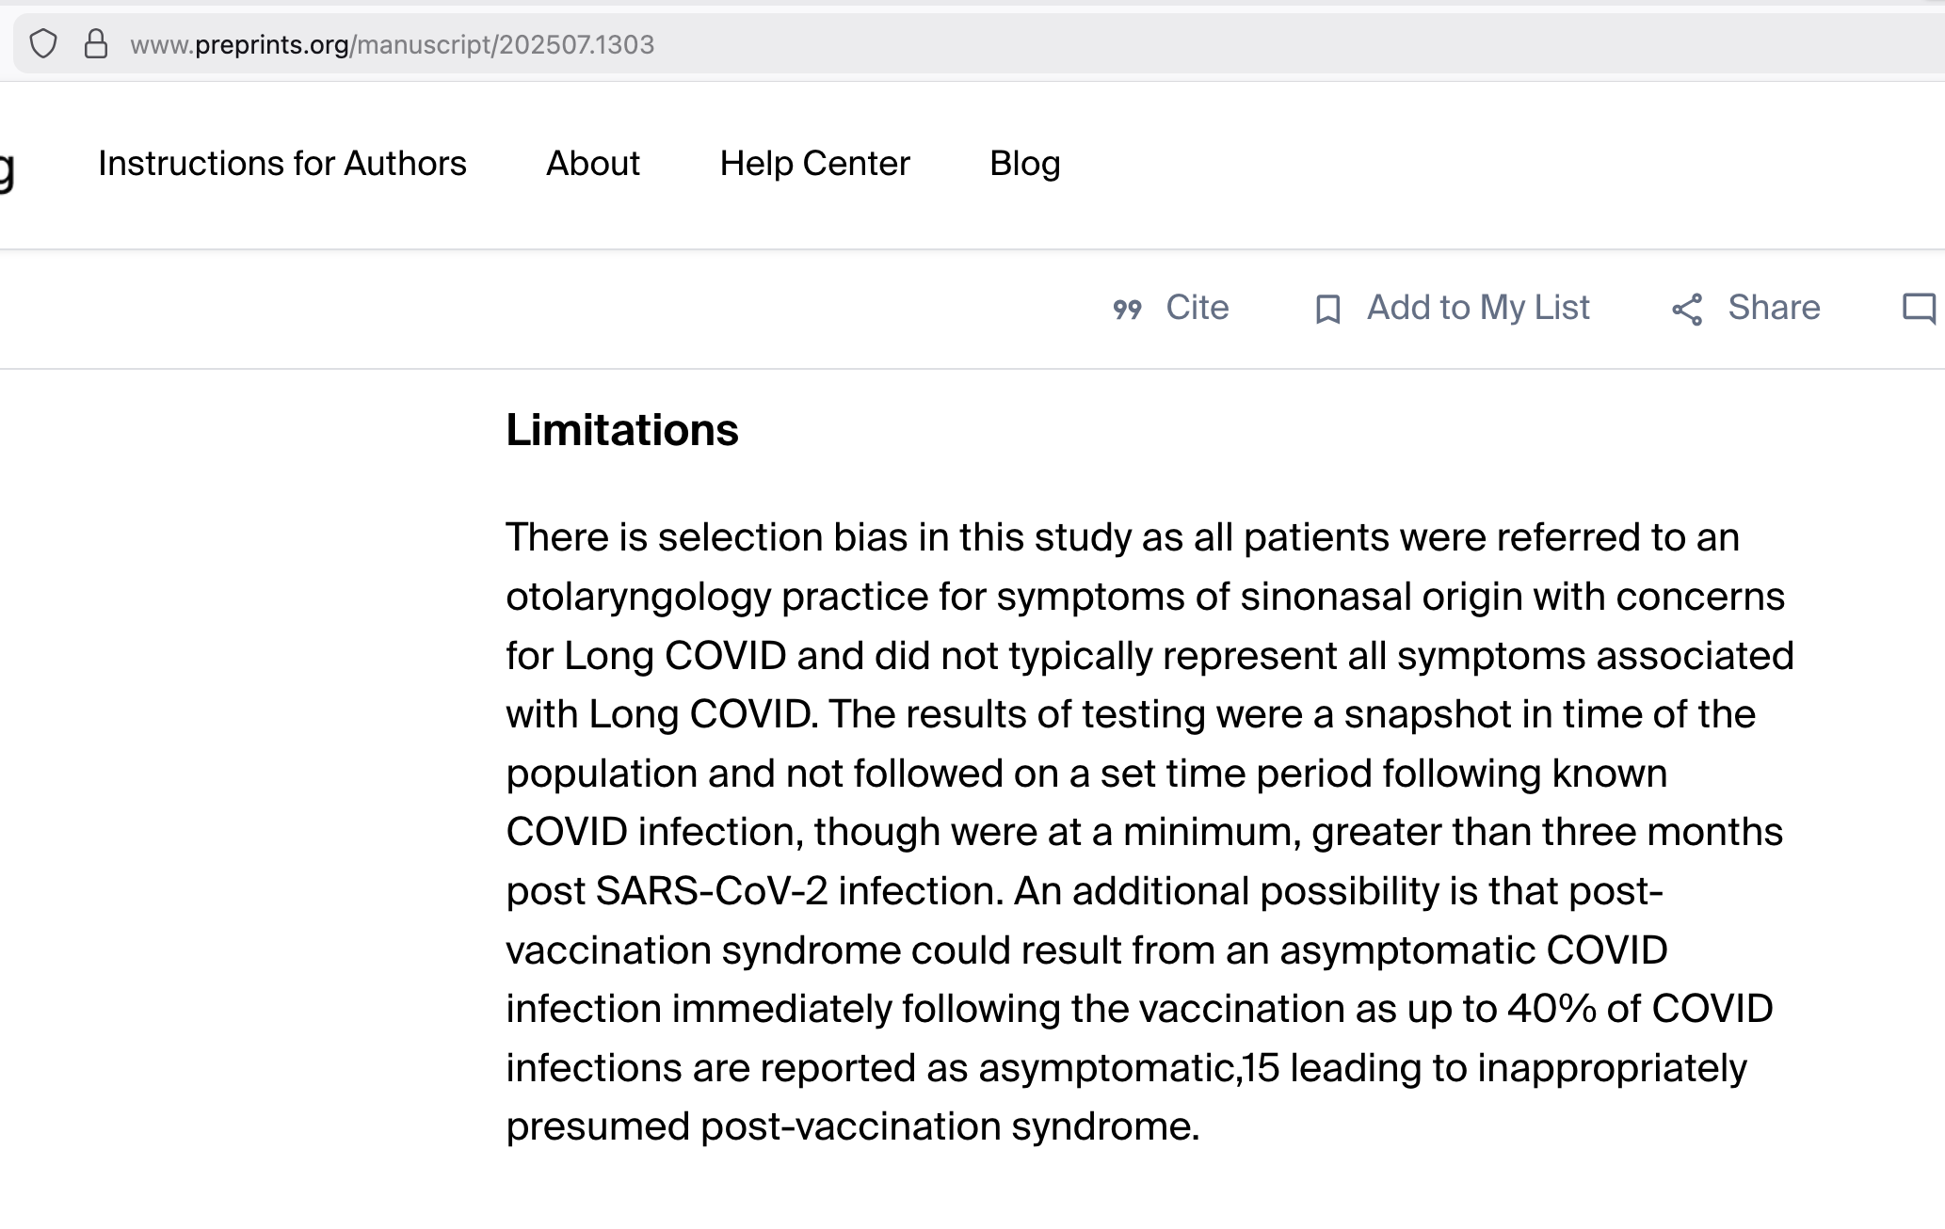
Task: Click the word 'otolaryngology' in the paragraph
Action: pyautogui.click(x=637, y=597)
